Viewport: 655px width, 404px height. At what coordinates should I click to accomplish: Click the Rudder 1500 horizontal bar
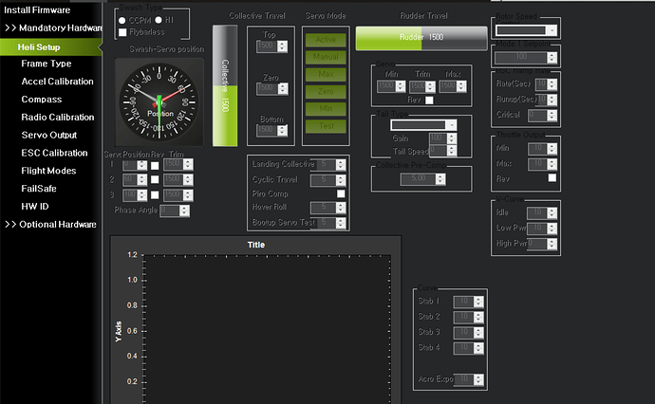point(421,38)
